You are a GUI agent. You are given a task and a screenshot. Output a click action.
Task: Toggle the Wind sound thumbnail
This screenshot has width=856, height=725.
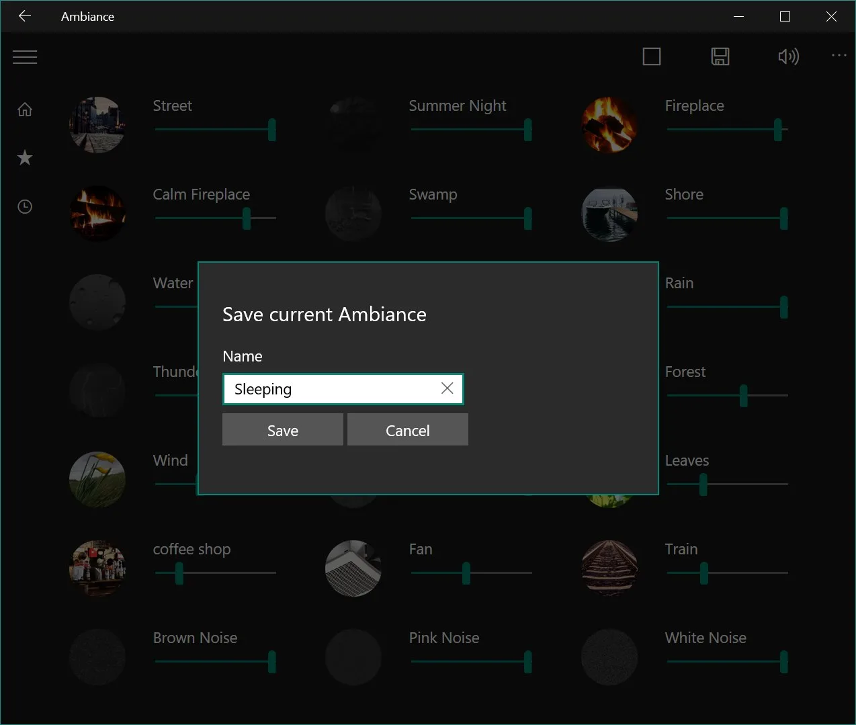pyautogui.click(x=97, y=480)
